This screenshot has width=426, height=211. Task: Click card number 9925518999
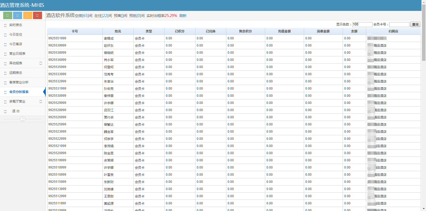click(57, 167)
